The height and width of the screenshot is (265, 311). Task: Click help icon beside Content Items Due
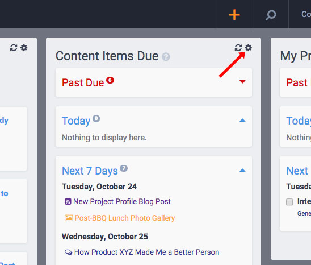click(166, 57)
